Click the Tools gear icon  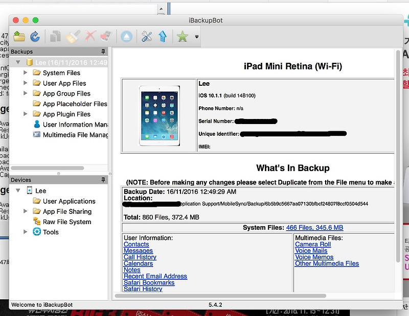(x=37, y=232)
